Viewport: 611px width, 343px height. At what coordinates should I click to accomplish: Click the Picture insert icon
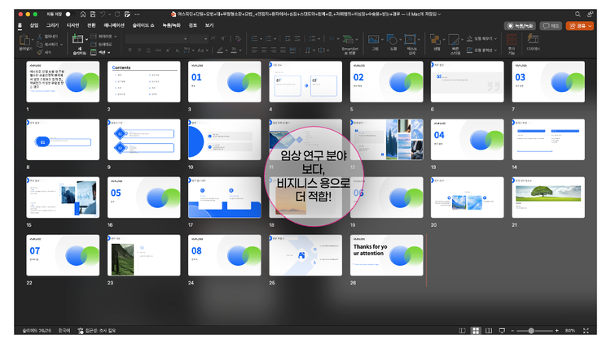(375, 39)
